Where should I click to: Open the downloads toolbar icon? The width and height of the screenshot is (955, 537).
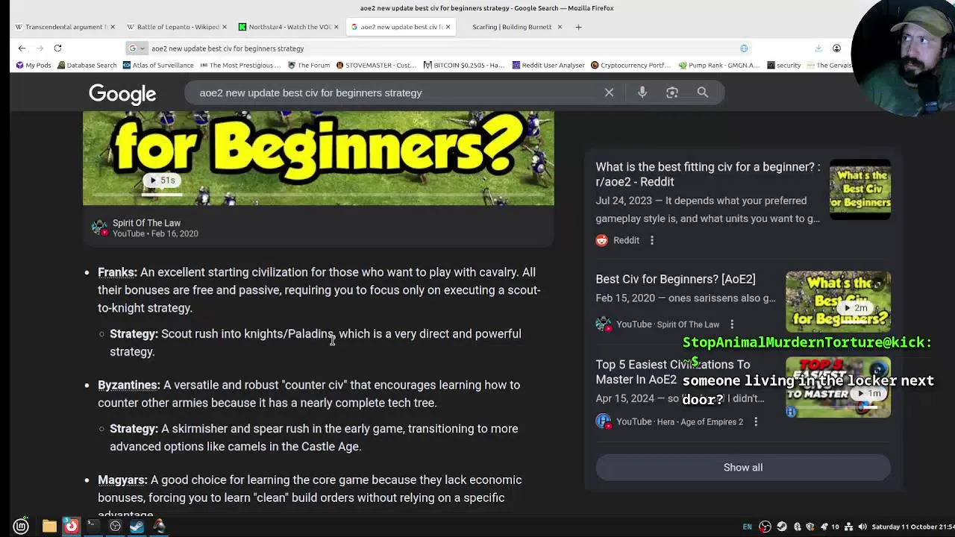click(818, 48)
